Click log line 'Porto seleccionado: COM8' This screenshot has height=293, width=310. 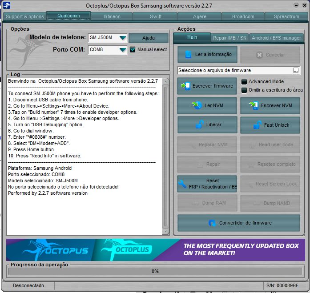point(36,174)
